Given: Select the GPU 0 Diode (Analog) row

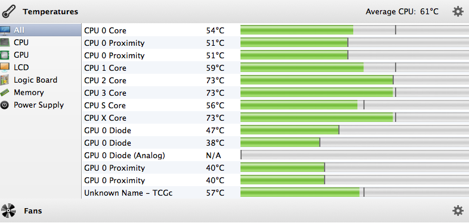Looking at the screenshot, I should (x=275, y=155).
